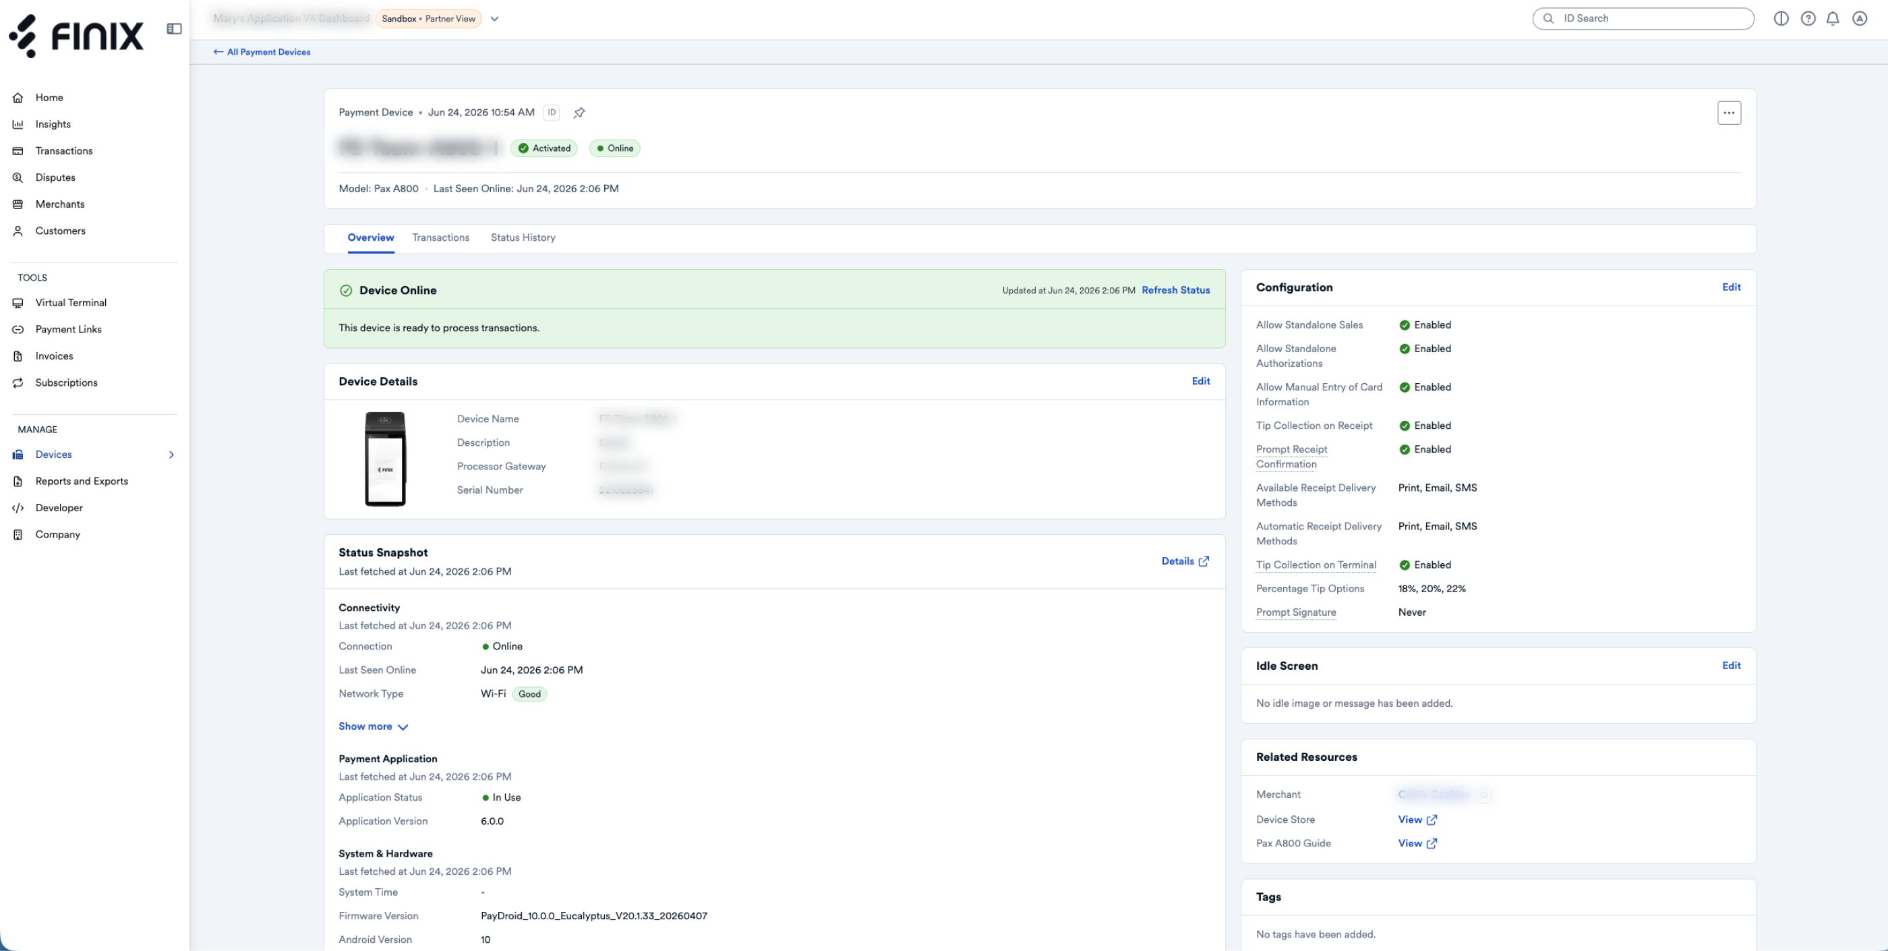Switch to the Status History tab
This screenshot has height=951, width=1888.
(x=523, y=237)
